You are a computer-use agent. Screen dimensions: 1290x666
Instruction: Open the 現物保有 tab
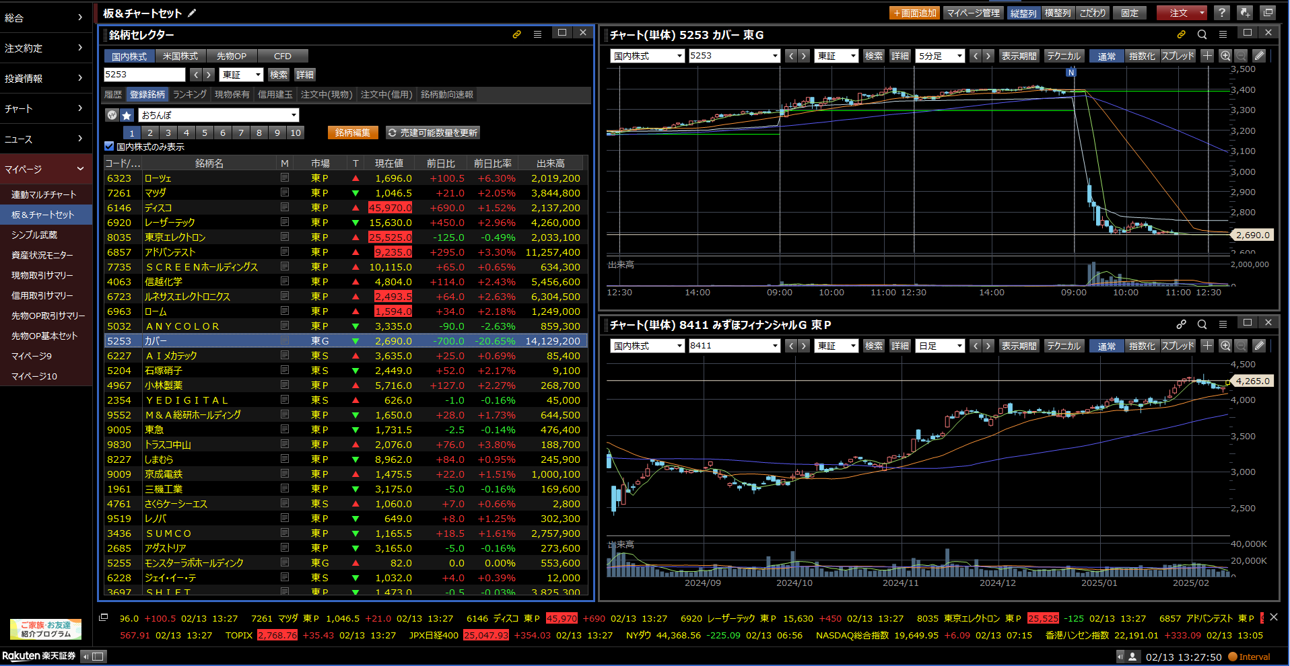(x=232, y=94)
